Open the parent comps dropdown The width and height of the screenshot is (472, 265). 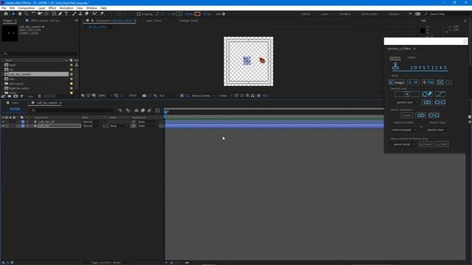pos(403,144)
